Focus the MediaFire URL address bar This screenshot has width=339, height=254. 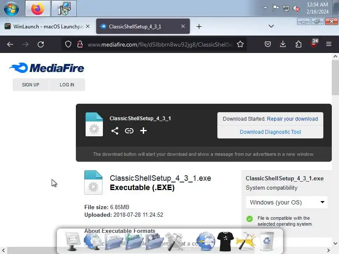point(160,44)
